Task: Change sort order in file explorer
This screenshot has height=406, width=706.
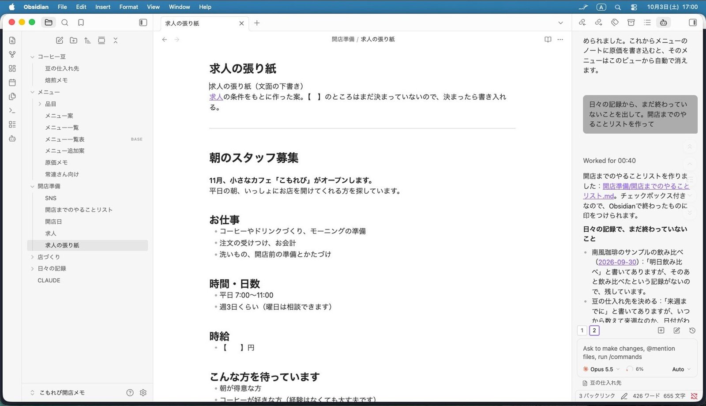Action: coord(87,41)
